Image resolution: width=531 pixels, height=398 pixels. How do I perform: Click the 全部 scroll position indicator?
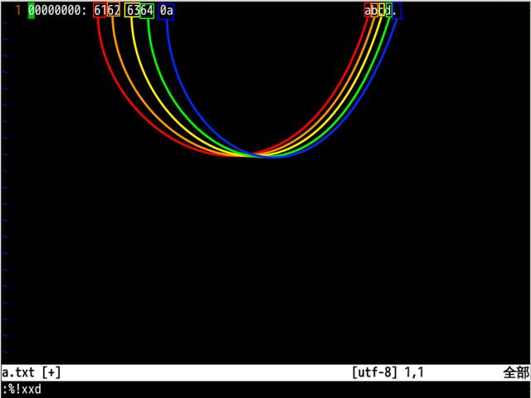pos(516,372)
